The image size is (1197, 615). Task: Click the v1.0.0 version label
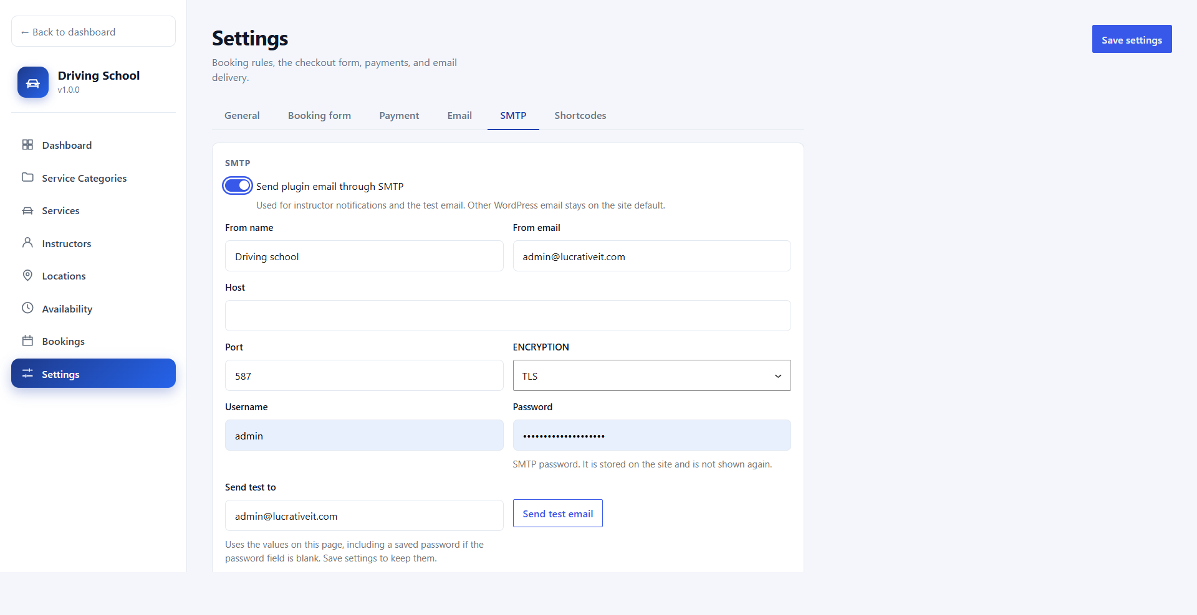[x=69, y=90]
